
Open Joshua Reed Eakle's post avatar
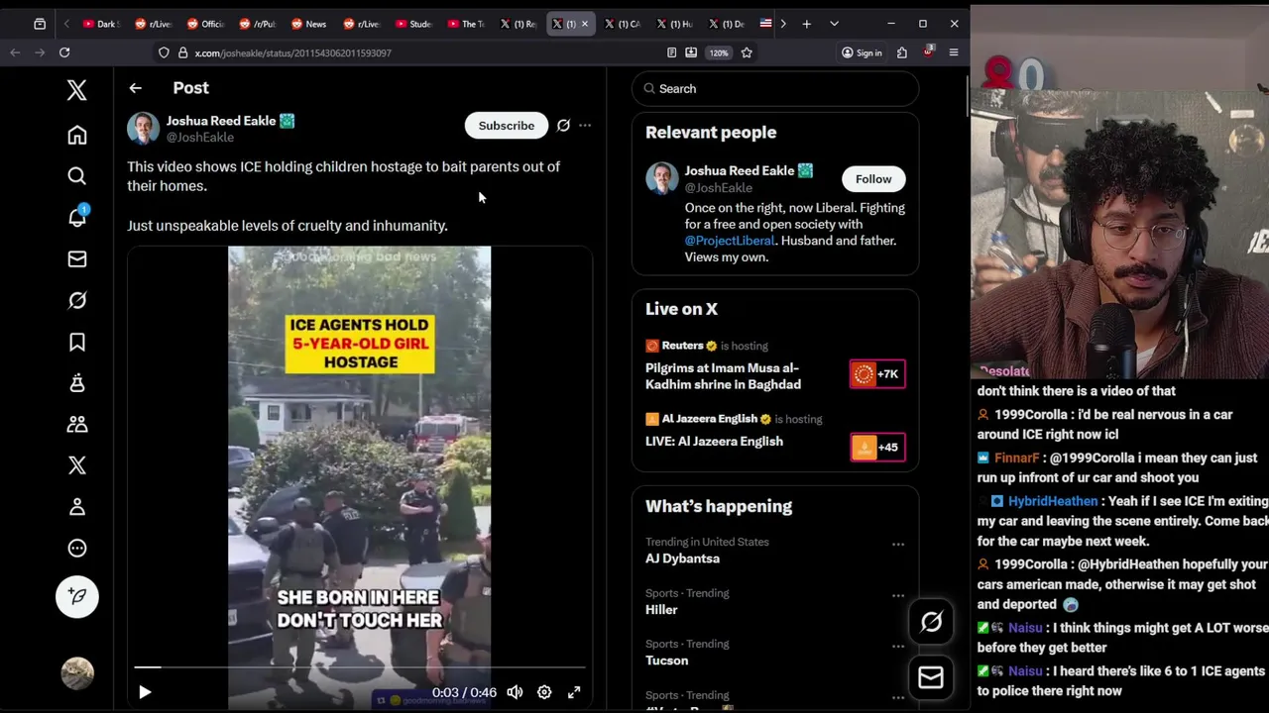coord(143,129)
